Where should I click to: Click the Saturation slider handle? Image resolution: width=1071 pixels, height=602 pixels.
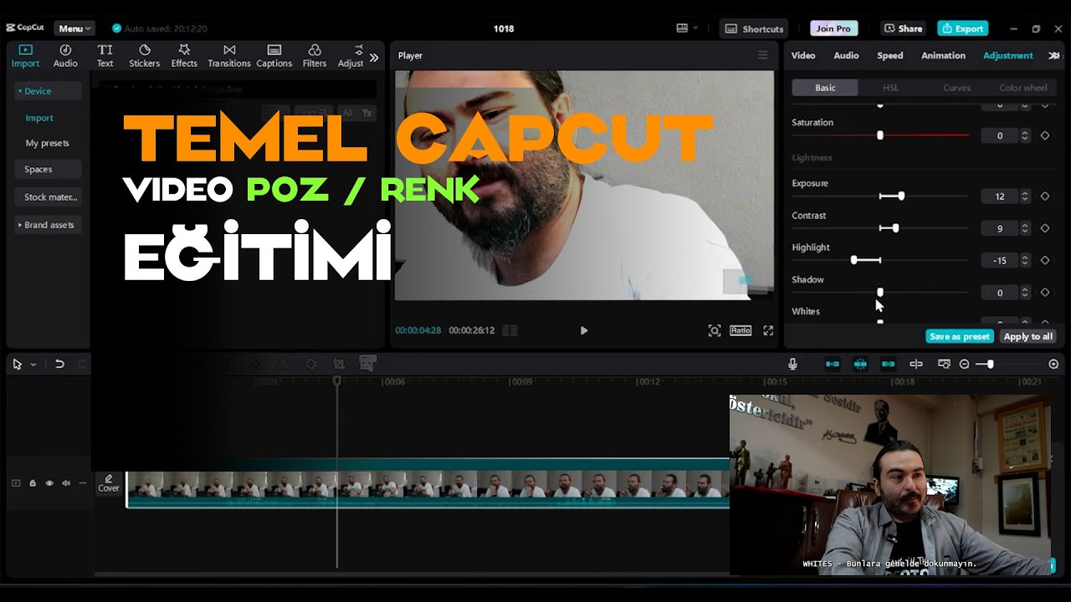(x=879, y=135)
